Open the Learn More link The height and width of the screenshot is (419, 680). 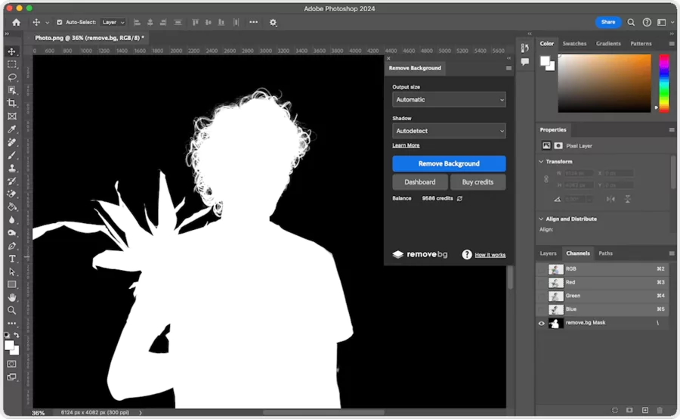point(406,145)
